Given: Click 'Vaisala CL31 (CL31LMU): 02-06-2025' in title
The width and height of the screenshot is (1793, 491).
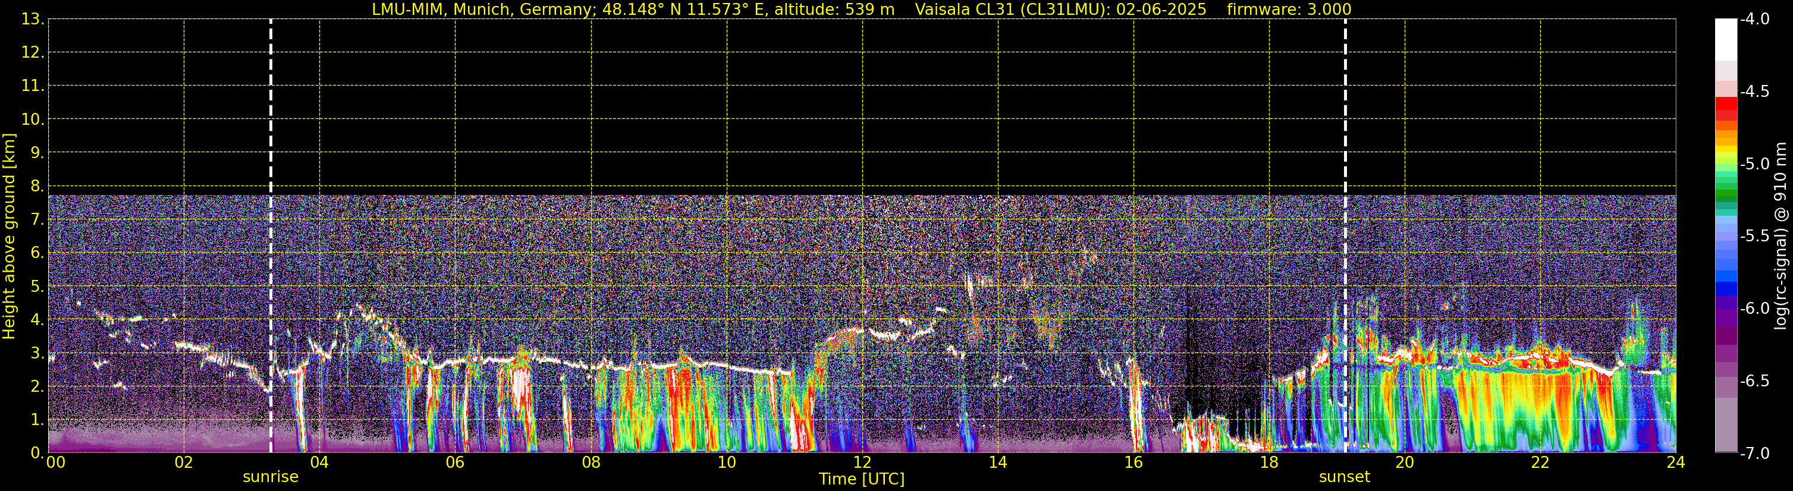Looking at the screenshot, I should (1060, 10).
